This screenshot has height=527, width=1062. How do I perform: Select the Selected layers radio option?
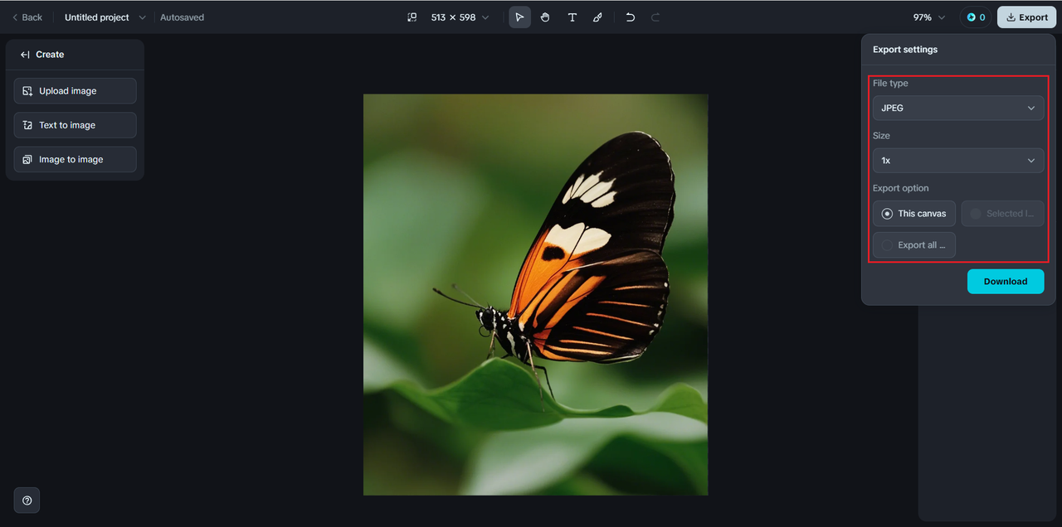tap(1002, 214)
